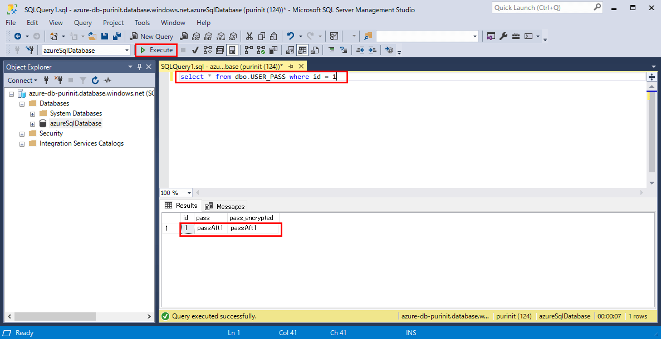Click the pass_encrypted column header
661x339 pixels.
coord(253,218)
